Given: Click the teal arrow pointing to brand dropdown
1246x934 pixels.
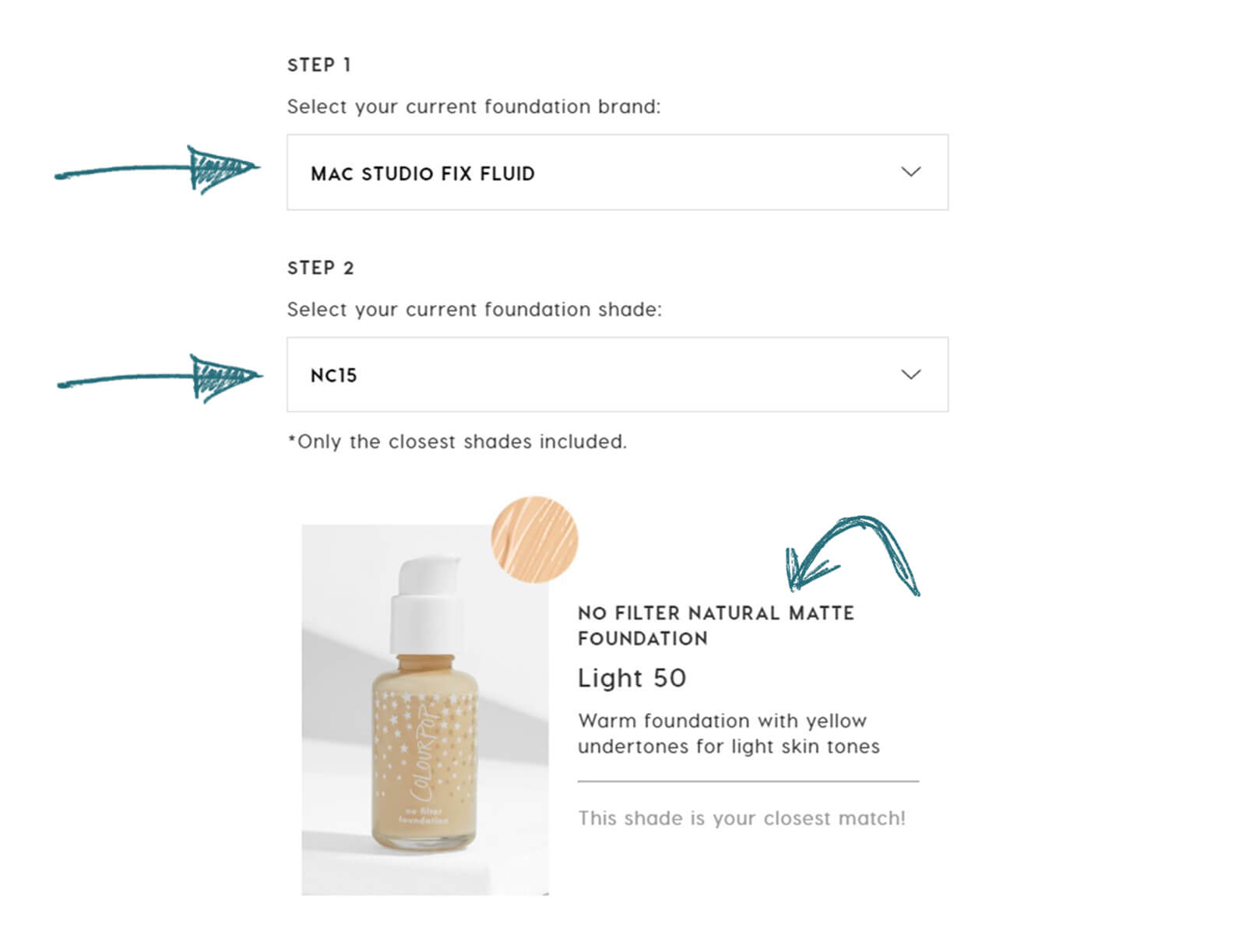Looking at the screenshot, I should 156,170.
